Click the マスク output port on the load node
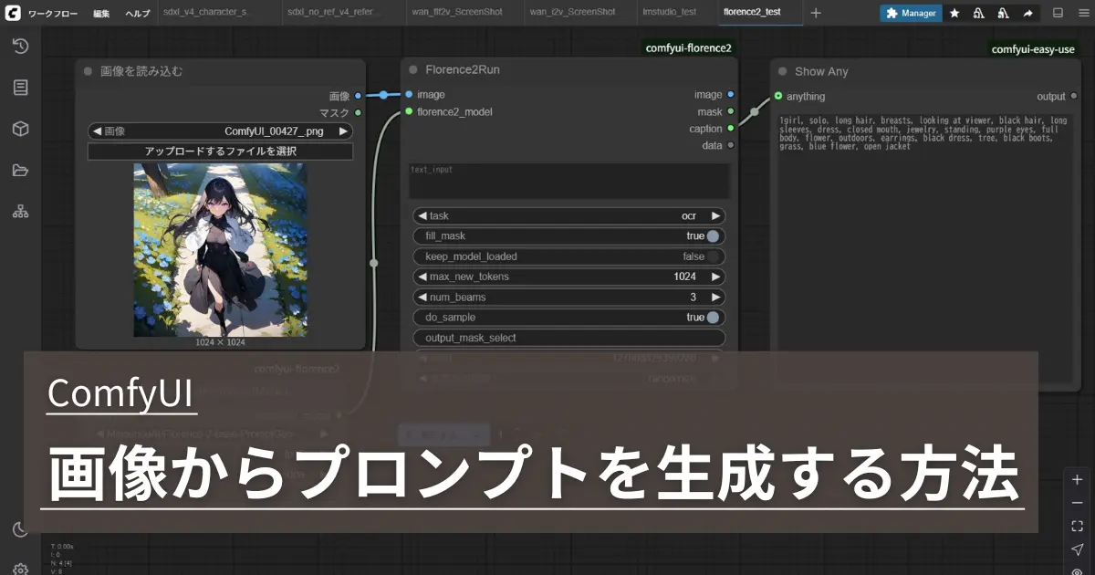 coord(358,112)
